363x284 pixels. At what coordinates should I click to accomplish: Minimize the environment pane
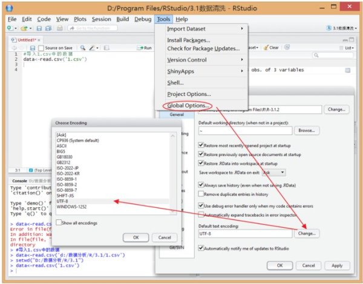pos(345,40)
